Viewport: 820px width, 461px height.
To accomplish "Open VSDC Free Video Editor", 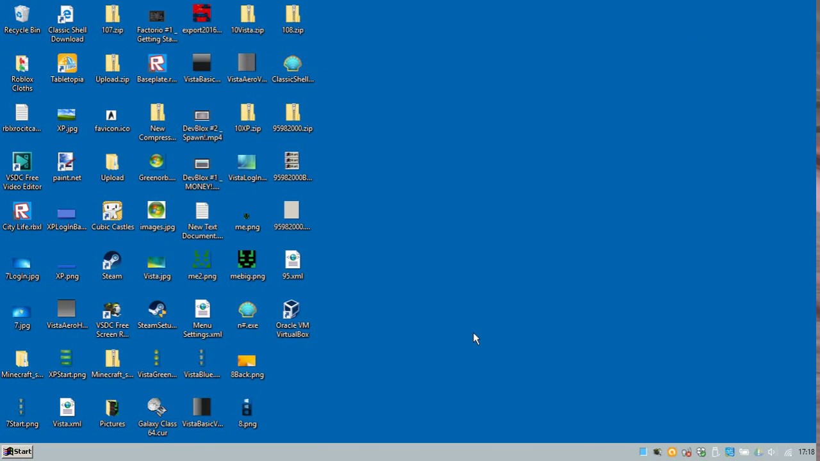I will tap(22, 164).
